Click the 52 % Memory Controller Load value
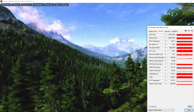 point(172,54)
